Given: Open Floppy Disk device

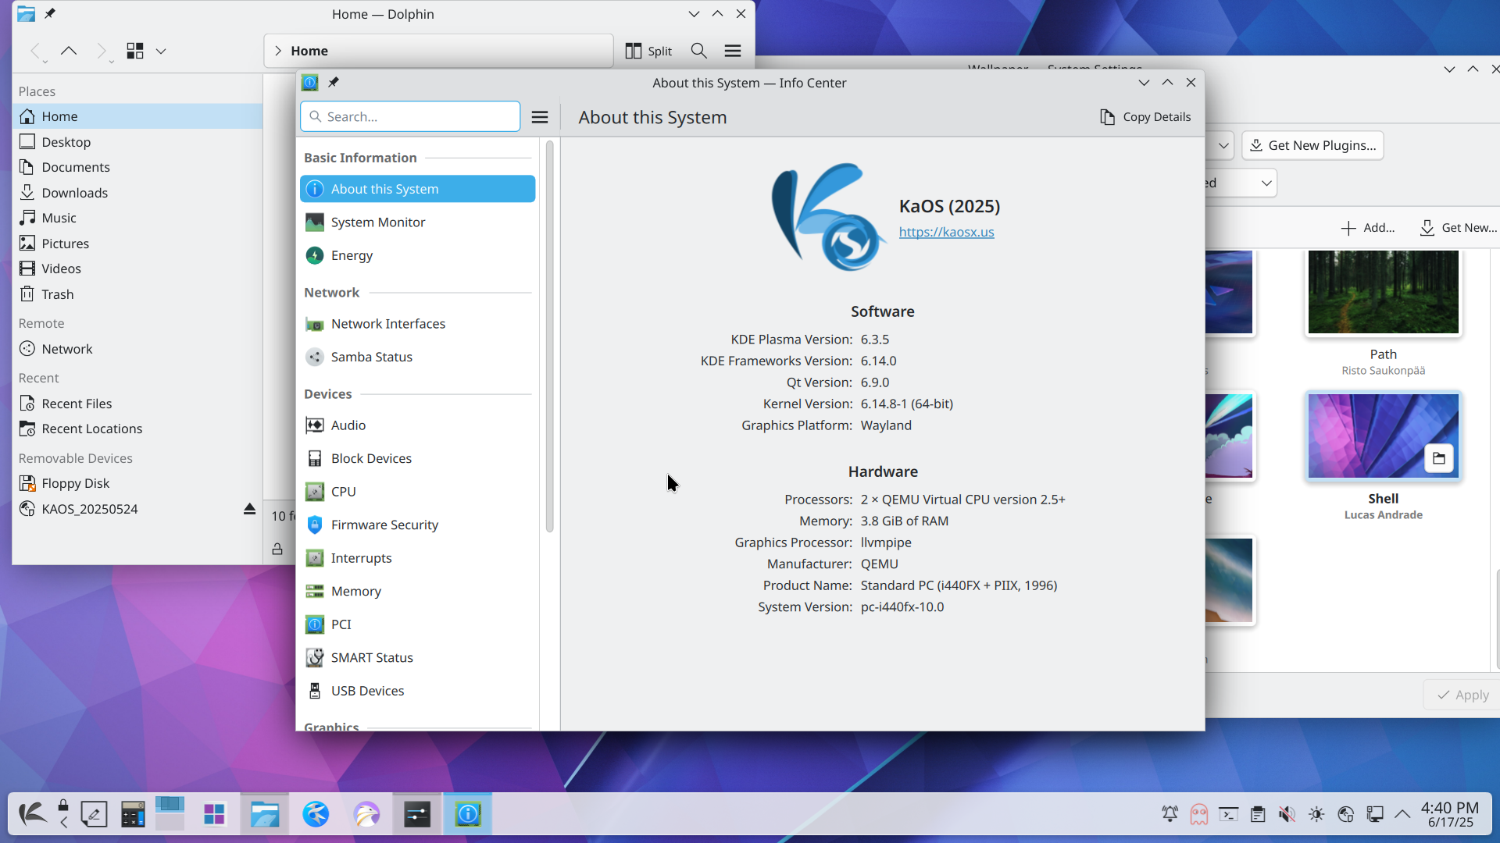Looking at the screenshot, I should (x=137, y=483).
